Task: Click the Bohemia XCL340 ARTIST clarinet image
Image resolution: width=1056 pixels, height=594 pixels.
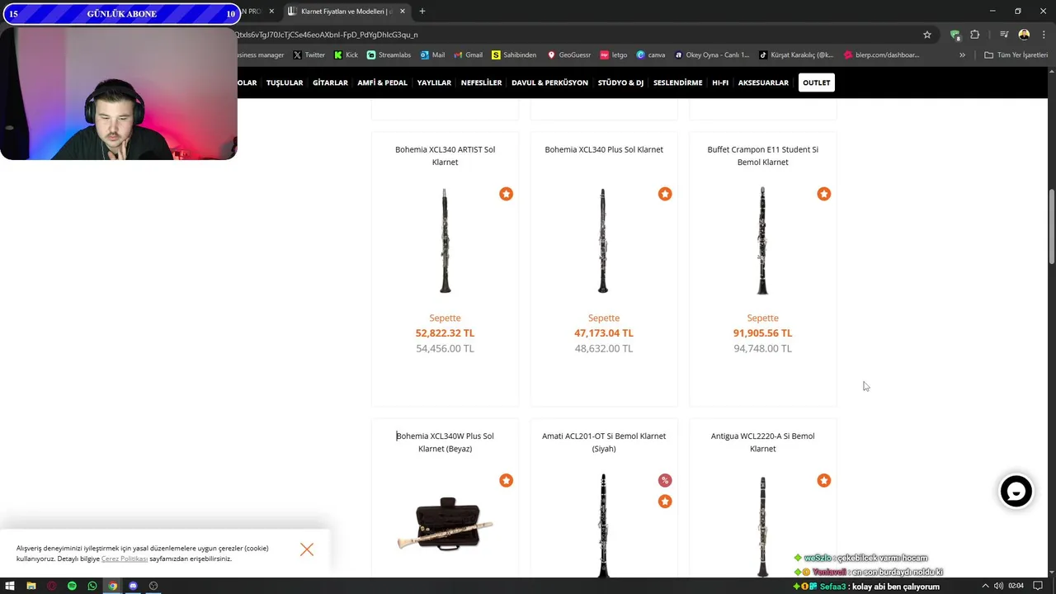Action: (x=445, y=241)
